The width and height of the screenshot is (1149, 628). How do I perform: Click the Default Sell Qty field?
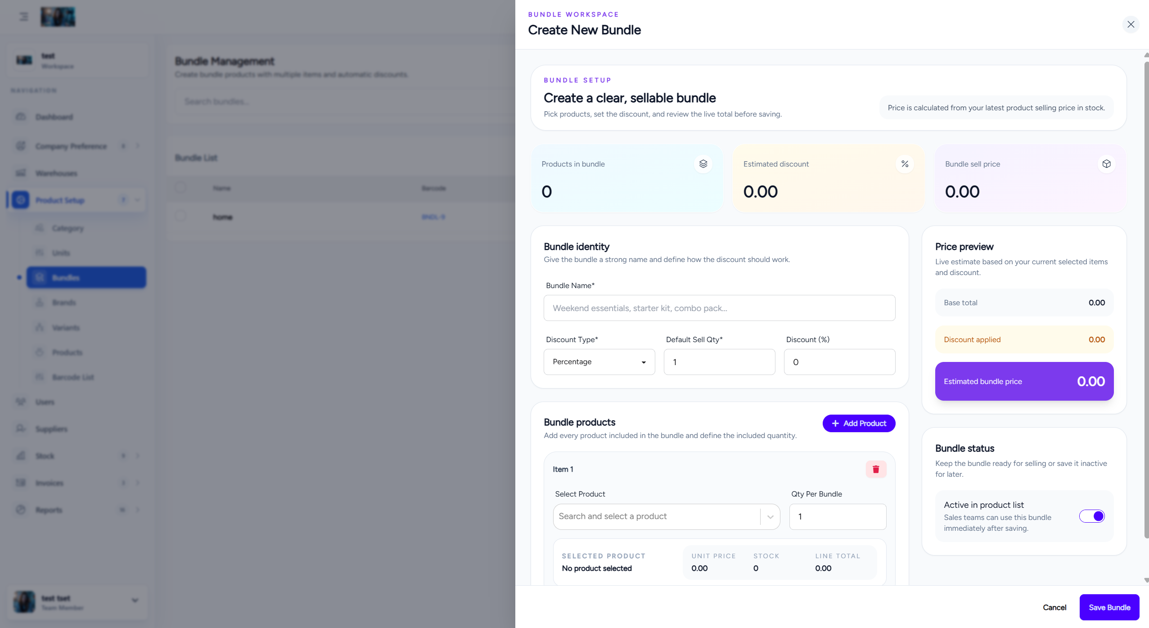coord(719,362)
